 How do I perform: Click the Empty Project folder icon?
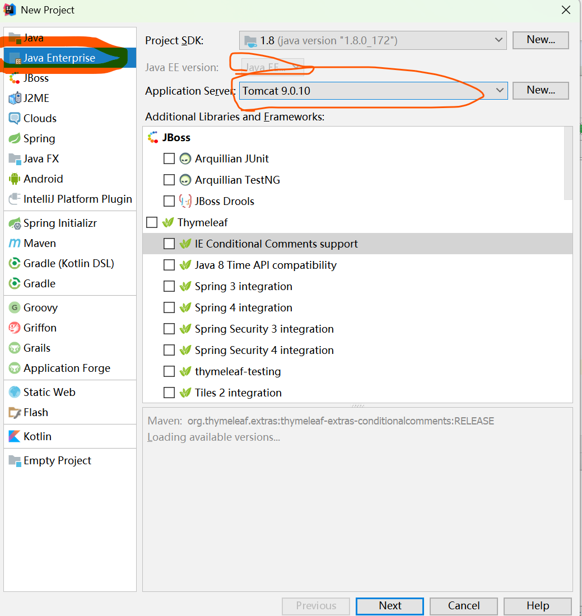pyautogui.click(x=15, y=460)
